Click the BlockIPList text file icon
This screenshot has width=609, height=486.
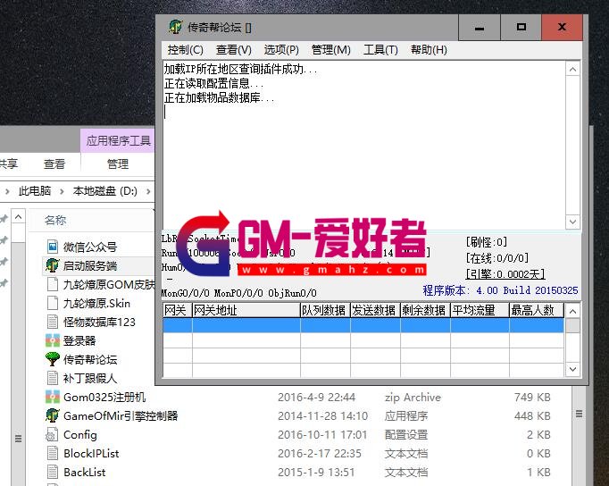pos(53,453)
